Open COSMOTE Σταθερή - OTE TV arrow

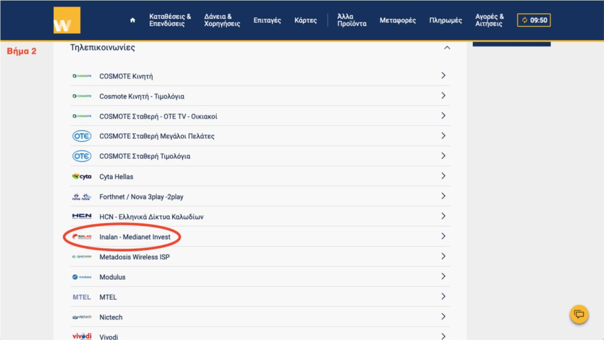443,115
